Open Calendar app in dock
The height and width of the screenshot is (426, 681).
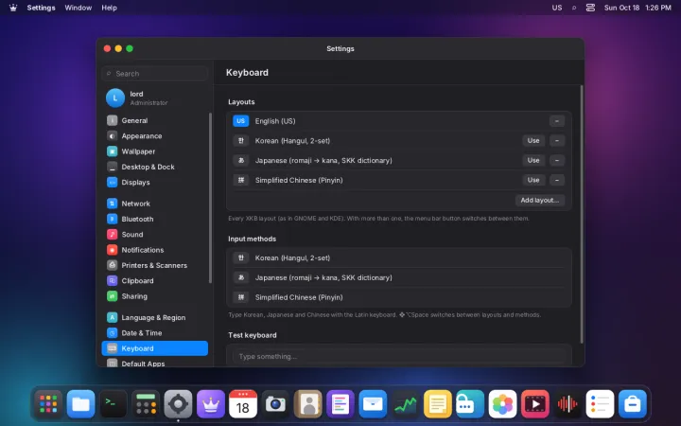tap(243, 404)
